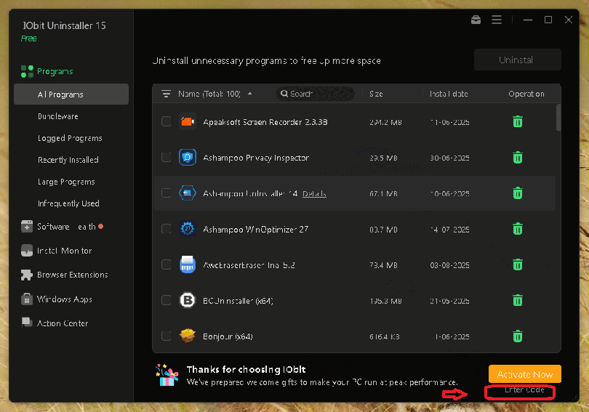This screenshot has height=412, width=589.
Task: Click the Activate Now button
Action: 525,374
